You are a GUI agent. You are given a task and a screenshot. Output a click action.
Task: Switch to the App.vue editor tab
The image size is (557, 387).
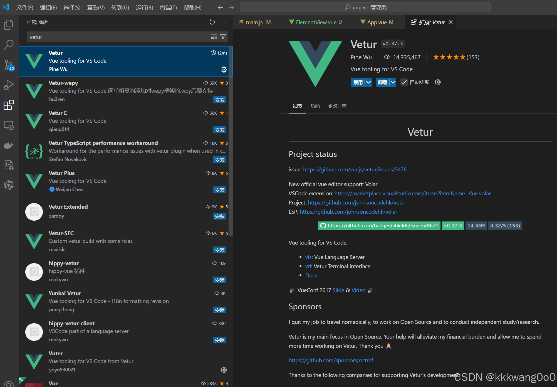pos(377,22)
